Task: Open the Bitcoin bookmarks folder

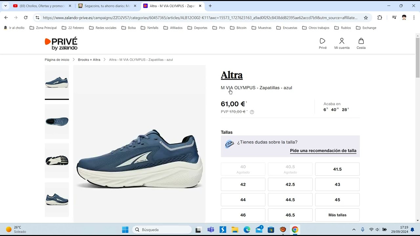Action: click(x=238, y=28)
